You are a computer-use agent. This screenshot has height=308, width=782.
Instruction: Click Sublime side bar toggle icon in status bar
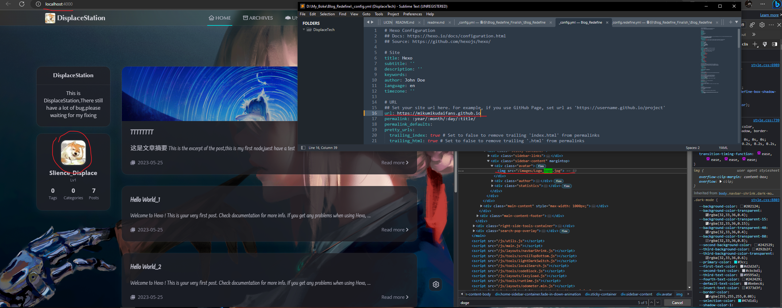coord(303,148)
